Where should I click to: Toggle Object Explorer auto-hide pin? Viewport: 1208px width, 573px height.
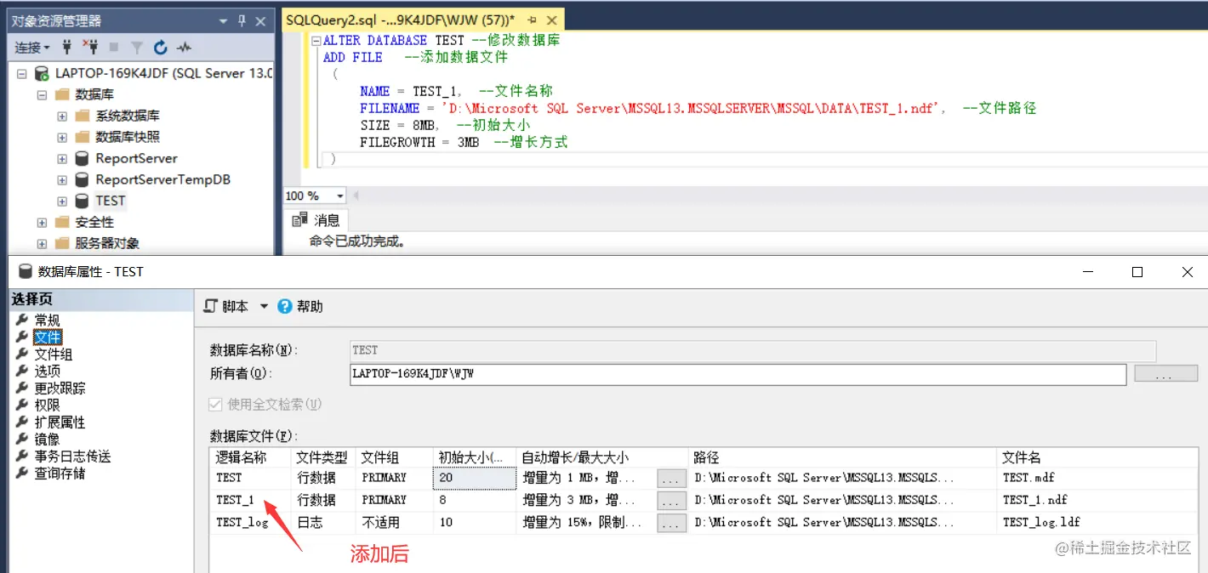pos(242,20)
